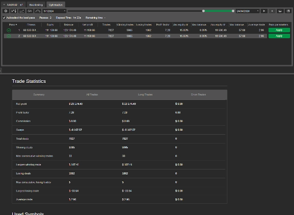Toggle Autoselect the best pass checkbox
Screen dimensions: 294x215
tap(4, 18)
